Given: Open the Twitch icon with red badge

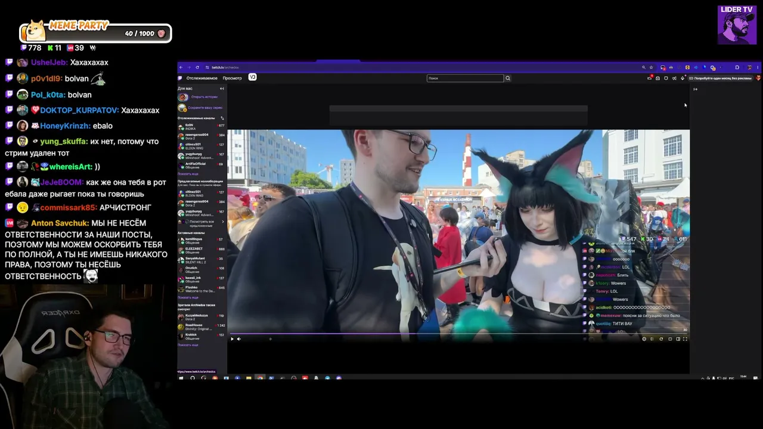Looking at the screenshot, I should (650, 78).
